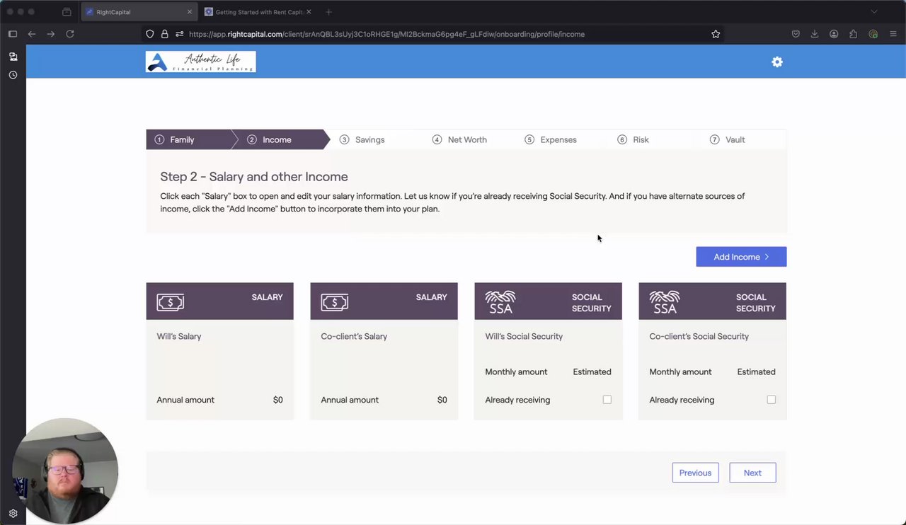This screenshot has width=906, height=525.
Task: Go to the Savings step tab
Action: (x=369, y=140)
